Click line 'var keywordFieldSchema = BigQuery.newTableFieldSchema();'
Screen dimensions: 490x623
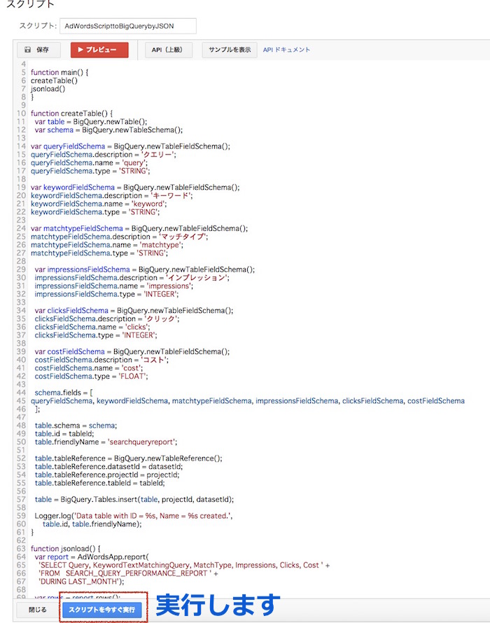click(135, 188)
